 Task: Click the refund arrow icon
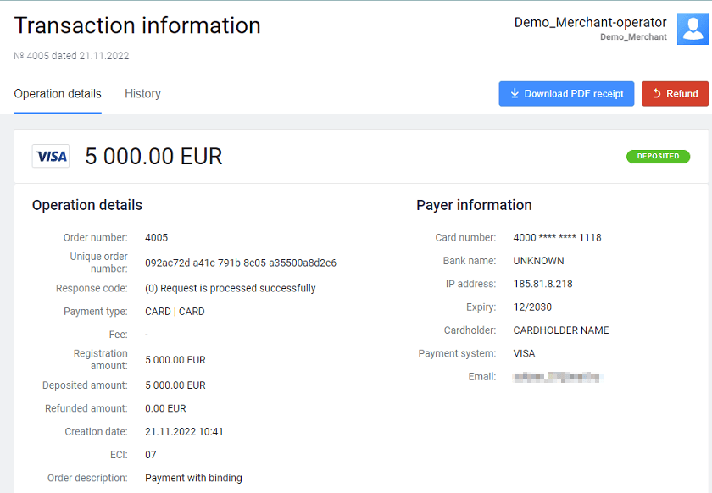[656, 94]
